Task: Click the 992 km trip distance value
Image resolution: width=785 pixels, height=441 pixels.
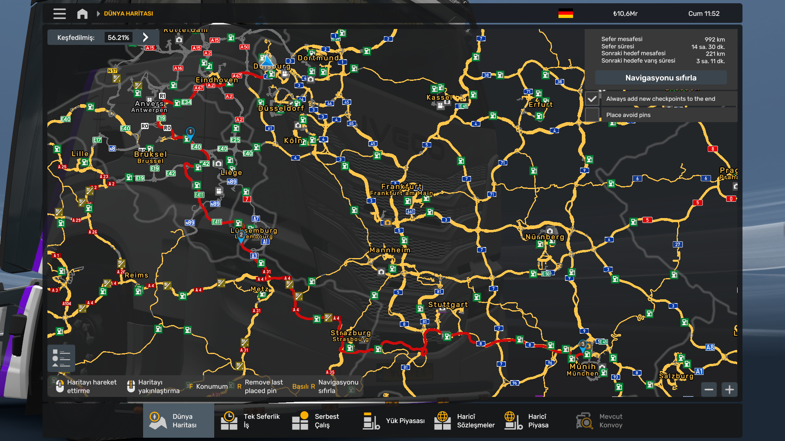Action: tap(715, 40)
